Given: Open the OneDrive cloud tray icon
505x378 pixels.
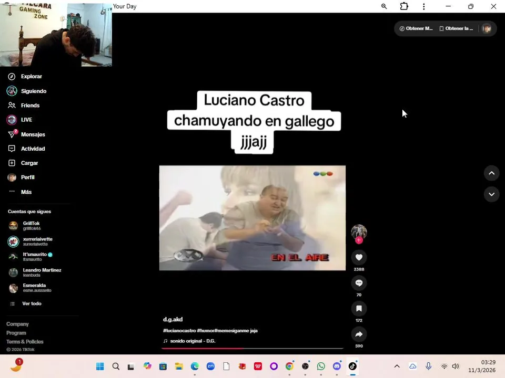Looking at the screenshot, I should 412,366.
